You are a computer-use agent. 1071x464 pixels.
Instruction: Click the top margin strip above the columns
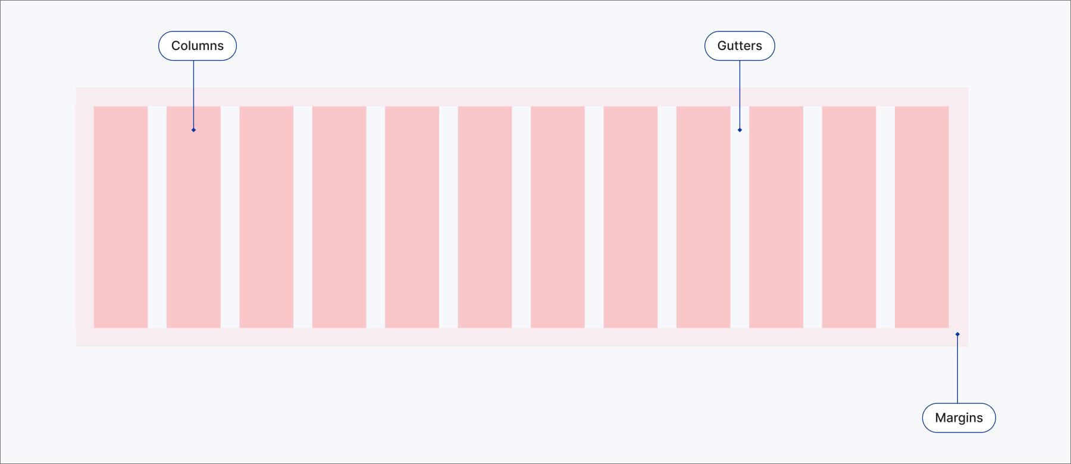[522, 97]
